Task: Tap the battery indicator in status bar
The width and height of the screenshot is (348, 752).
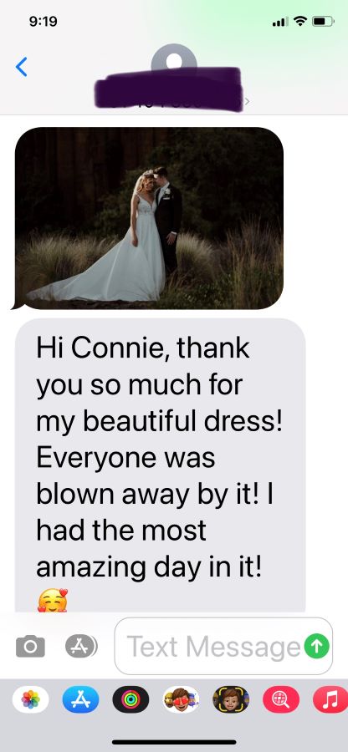Action: (323, 21)
